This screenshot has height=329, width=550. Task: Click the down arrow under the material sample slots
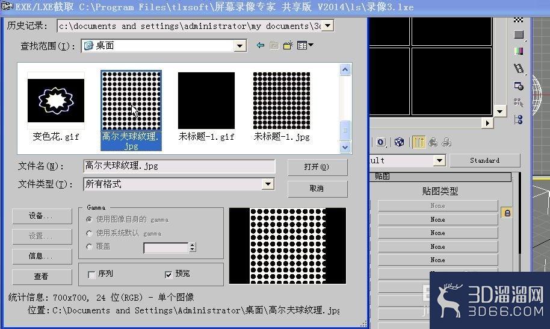click(500, 111)
